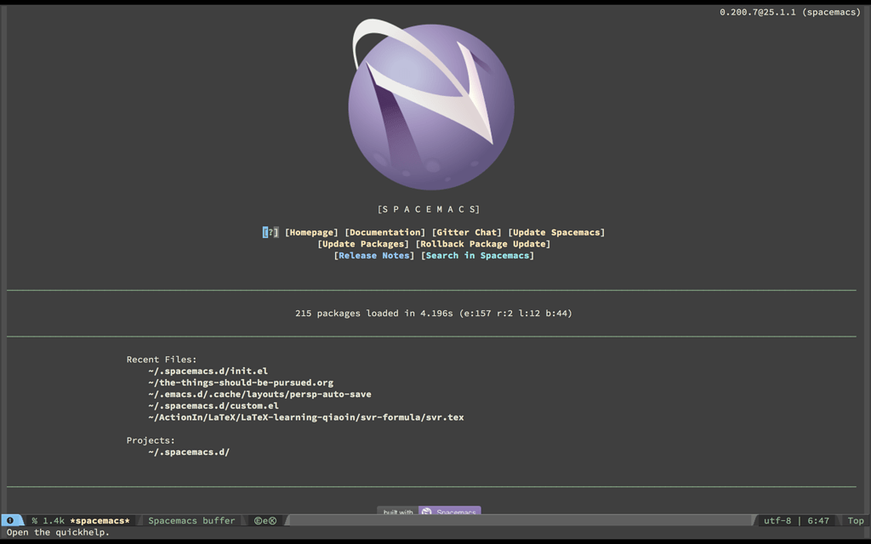Click the *spacemacs* buffer name segment

[101, 520]
